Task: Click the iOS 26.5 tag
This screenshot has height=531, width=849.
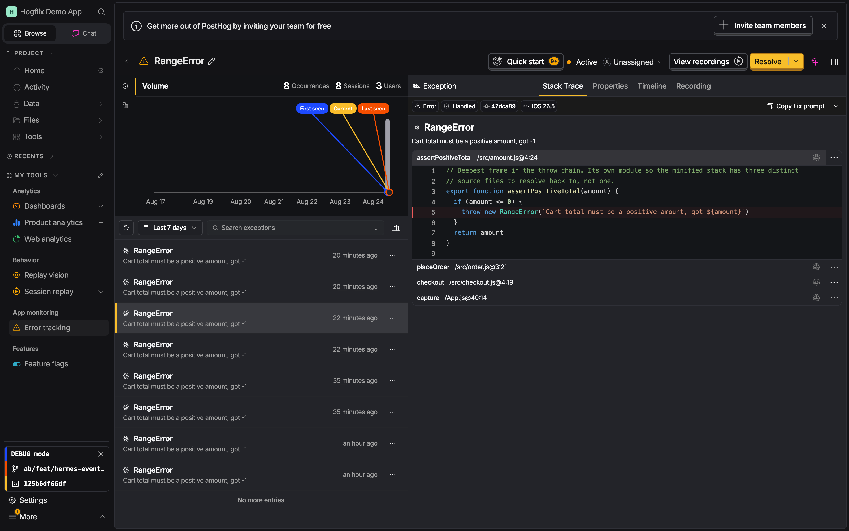Action: [x=539, y=106]
